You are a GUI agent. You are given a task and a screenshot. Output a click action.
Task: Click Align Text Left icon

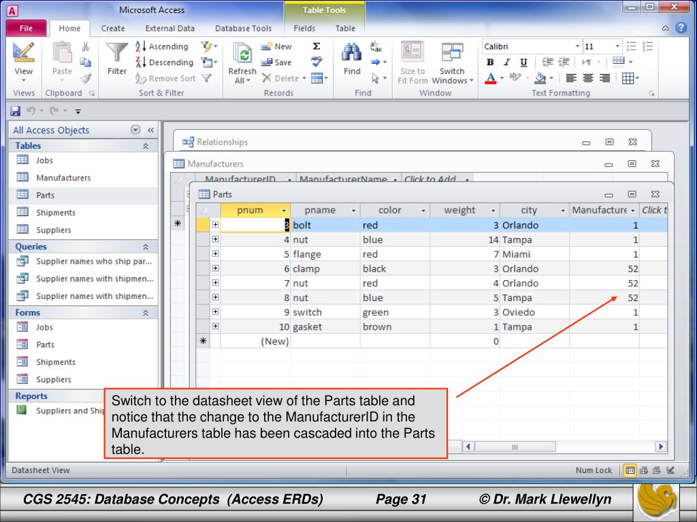571,79
